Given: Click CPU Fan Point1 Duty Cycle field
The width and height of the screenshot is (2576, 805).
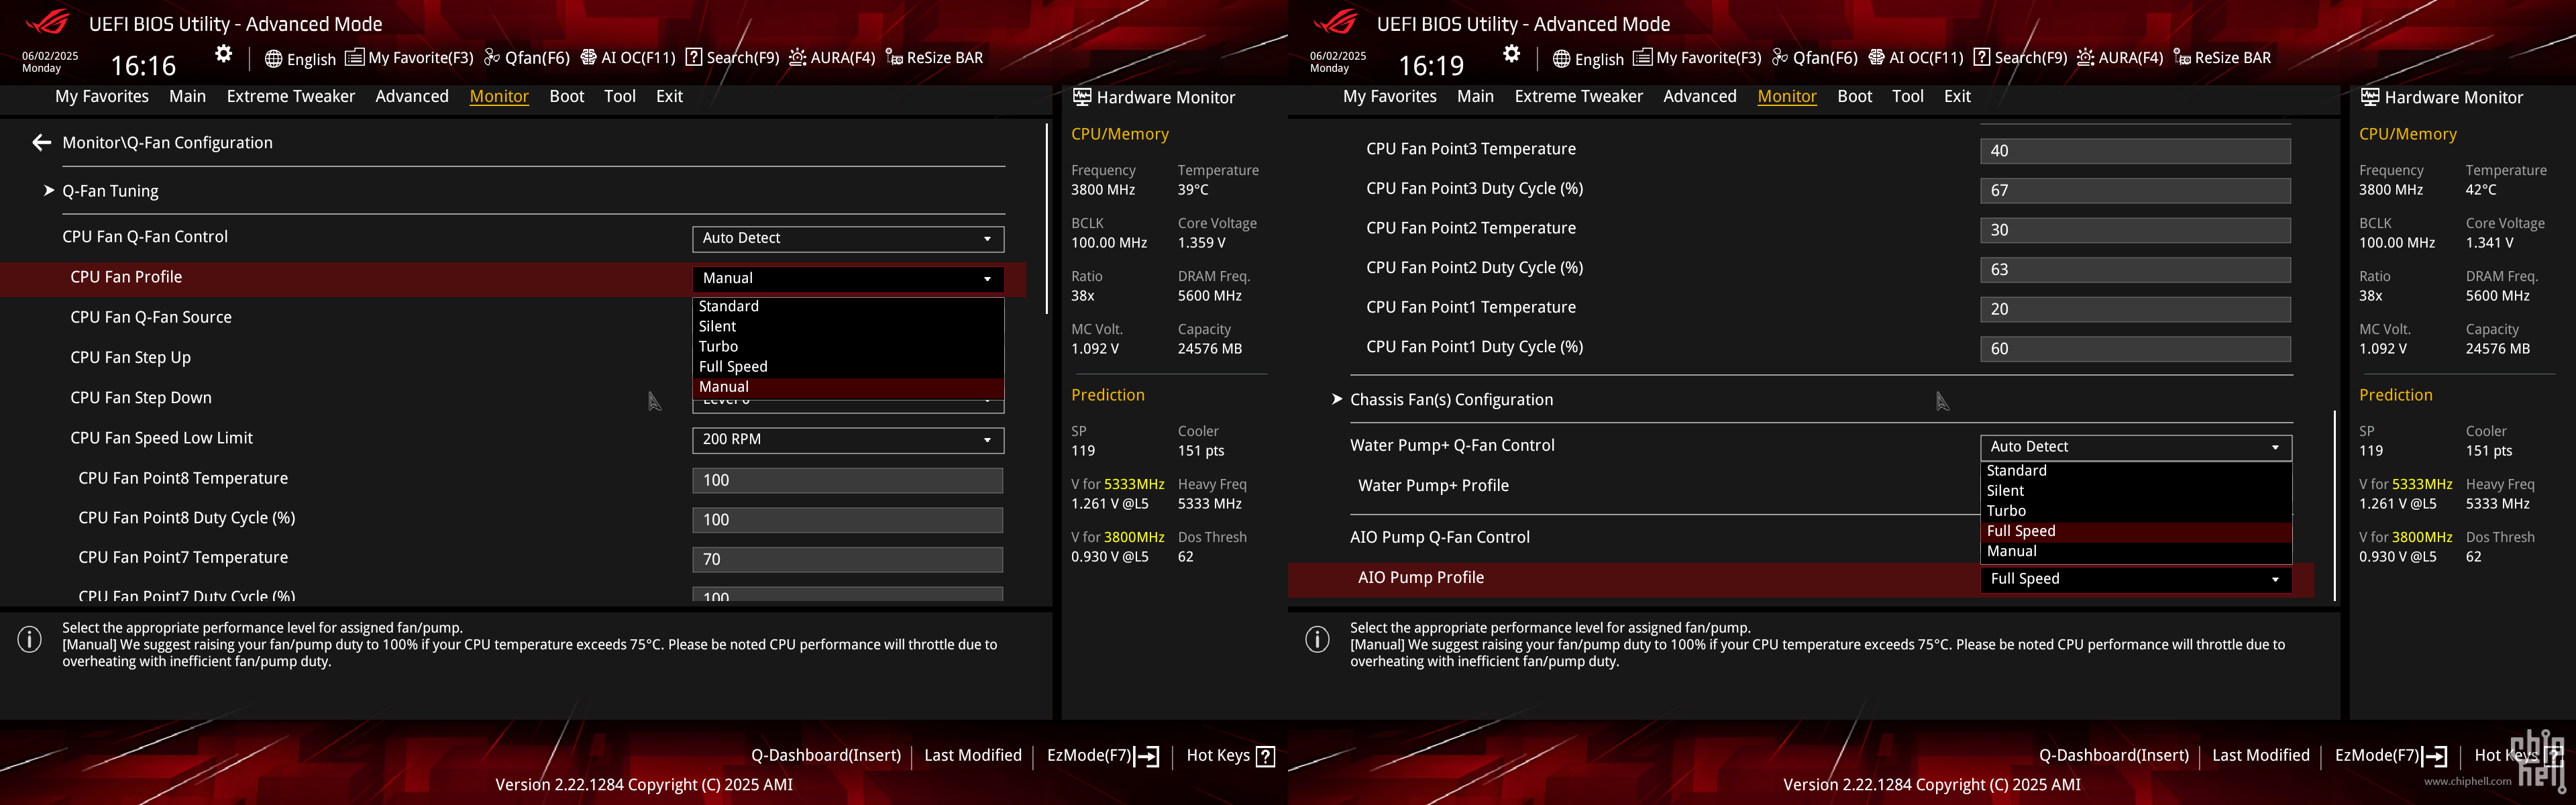Looking at the screenshot, I should point(2136,350).
